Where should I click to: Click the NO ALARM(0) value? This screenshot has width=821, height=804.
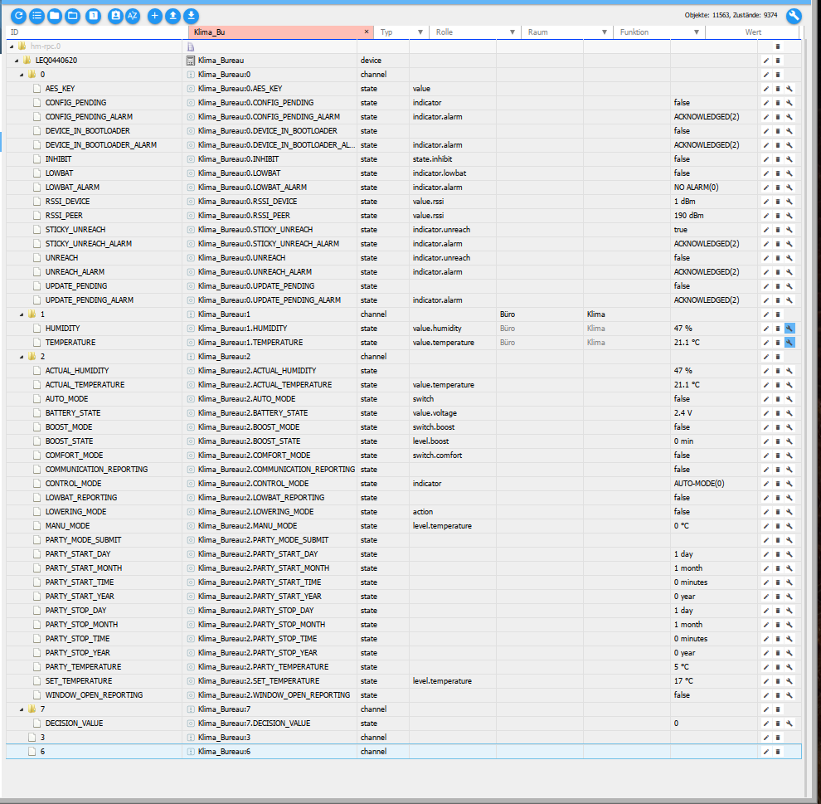[x=696, y=188]
